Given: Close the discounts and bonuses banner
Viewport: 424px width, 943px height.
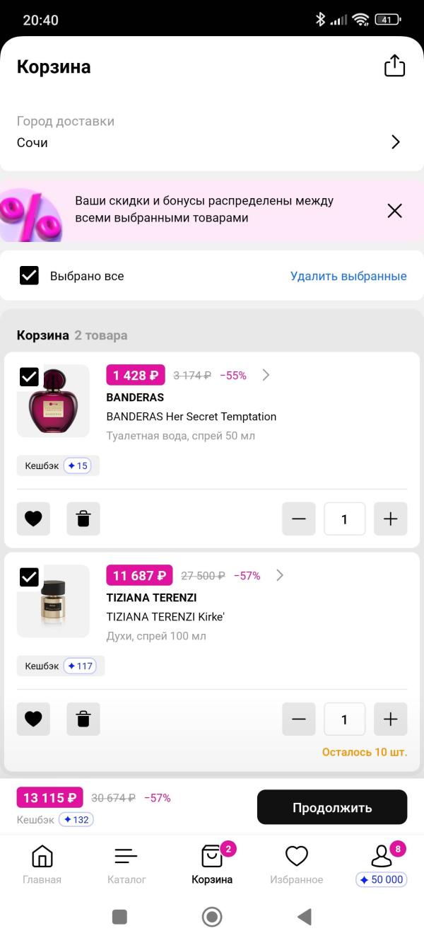Looking at the screenshot, I should tap(394, 210).
